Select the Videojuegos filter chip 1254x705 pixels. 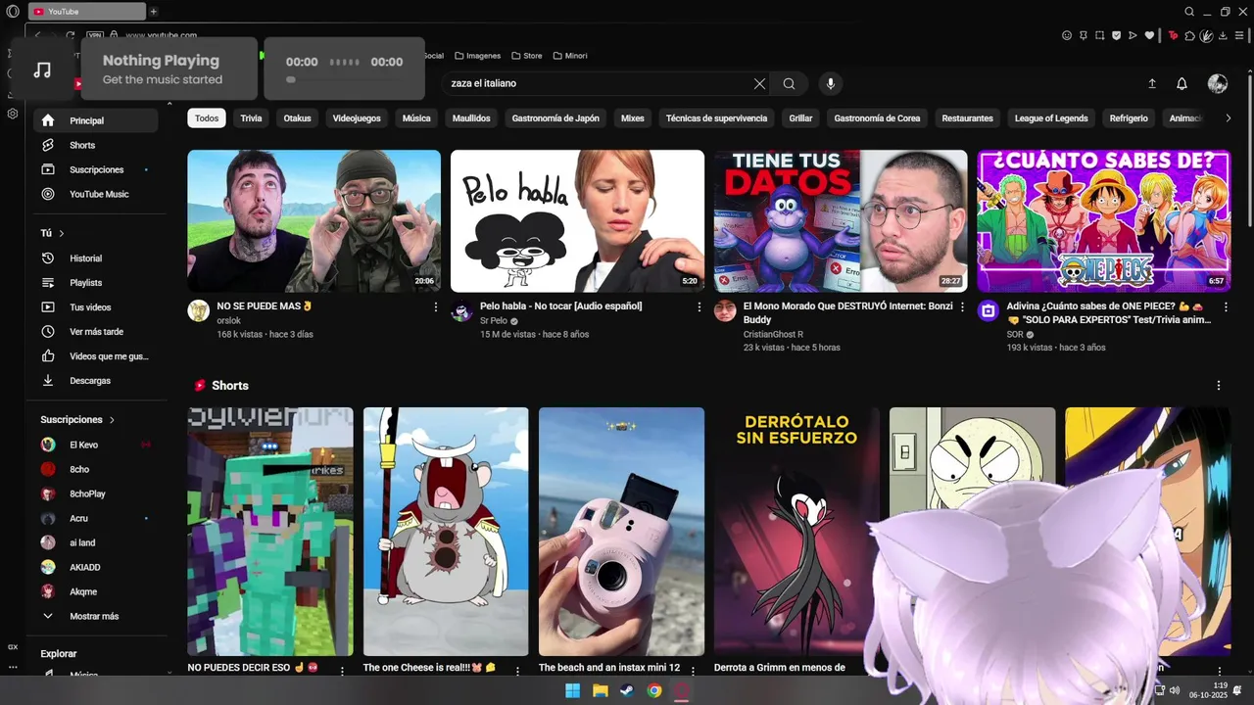tap(357, 118)
